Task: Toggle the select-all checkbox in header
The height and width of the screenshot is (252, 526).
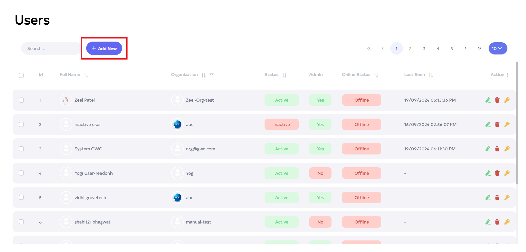Action: point(21,75)
